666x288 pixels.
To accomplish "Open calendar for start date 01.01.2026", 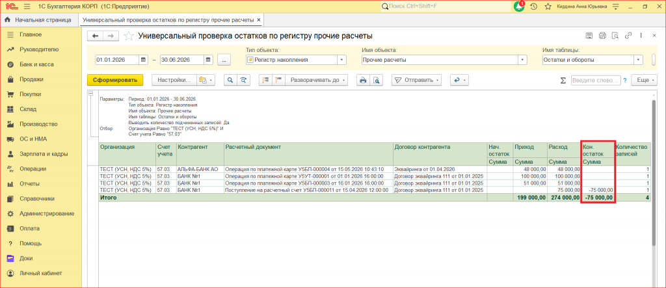I will click(x=144, y=60).
